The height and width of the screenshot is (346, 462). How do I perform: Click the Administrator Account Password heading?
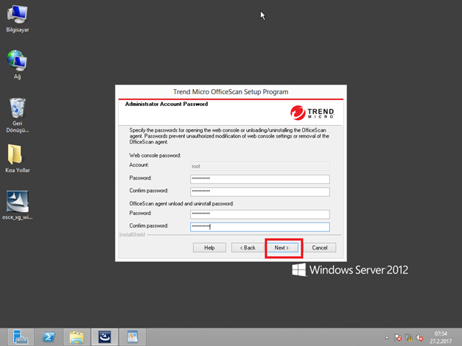click(x=167, y=104)
